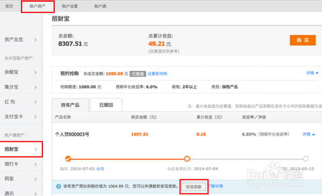The width and height of the screenshot is (322, 196).
Task: Click 变现借款 button
Action: coord(194,187)
